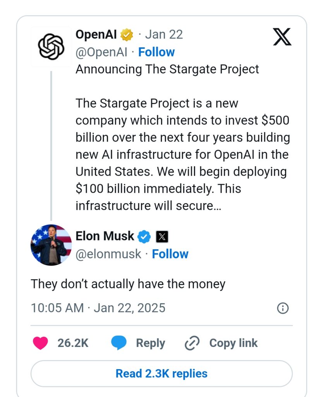Screen dimensions: 323x397
Task: Follow the @elonmusk account
Action: pos(170,254)
